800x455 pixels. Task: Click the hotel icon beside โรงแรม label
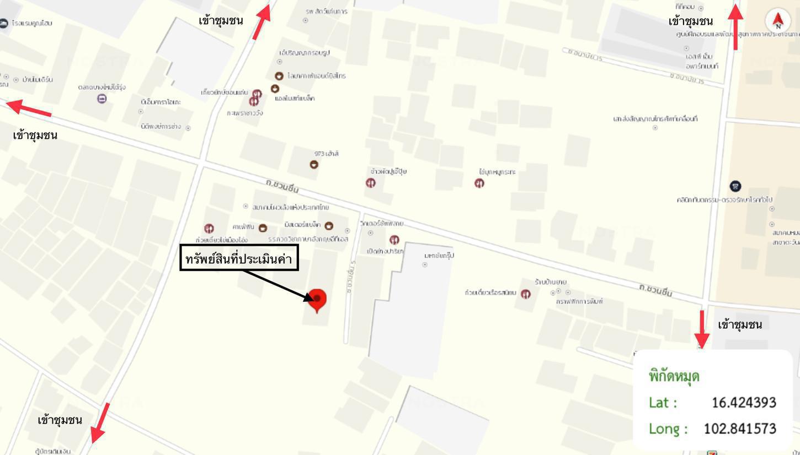4,23
